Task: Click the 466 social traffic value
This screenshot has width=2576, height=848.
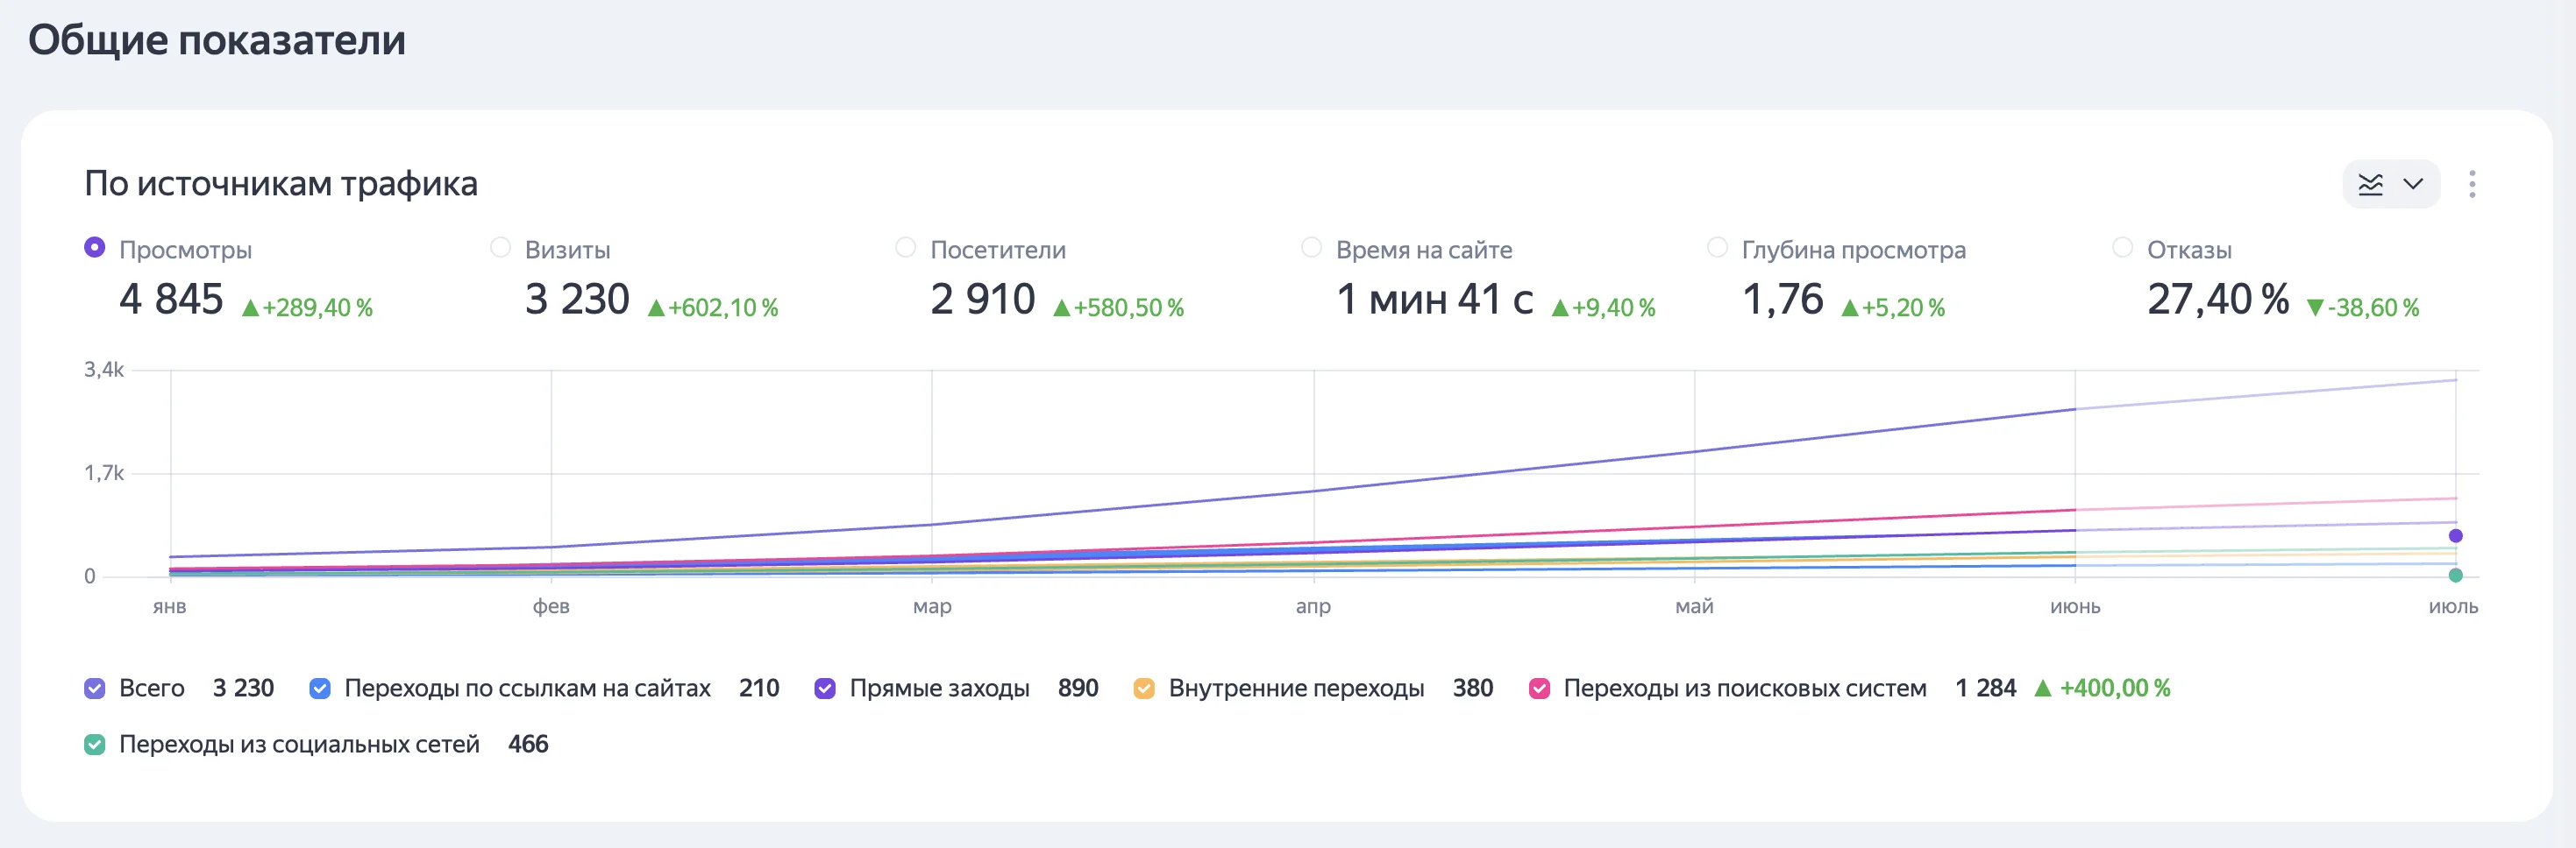Action: click(x=528, y=744)
